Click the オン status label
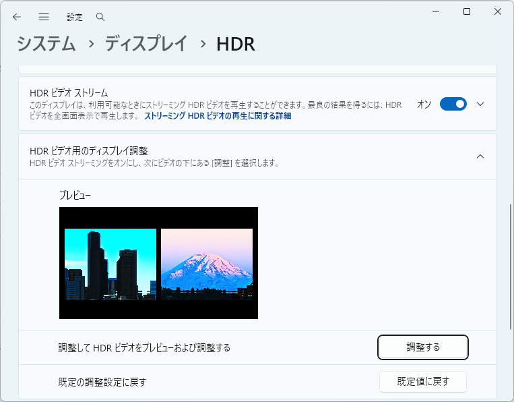 tap(424, 105)
